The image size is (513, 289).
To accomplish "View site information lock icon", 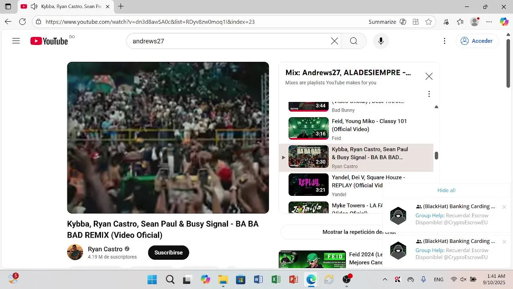I will click(x=38, y=22).
